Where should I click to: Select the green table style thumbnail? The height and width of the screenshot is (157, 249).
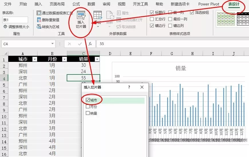pos(226,19)
